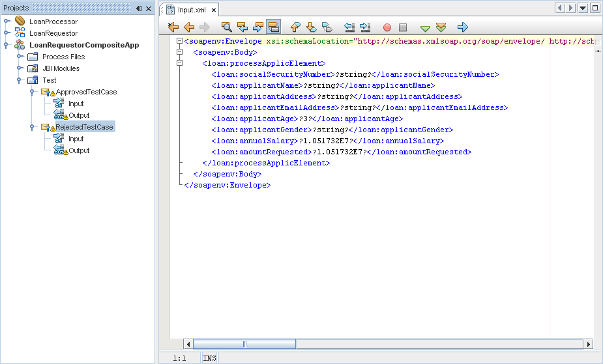
Task: Select the LoanRequestor project
Action: tap(53, 33)
